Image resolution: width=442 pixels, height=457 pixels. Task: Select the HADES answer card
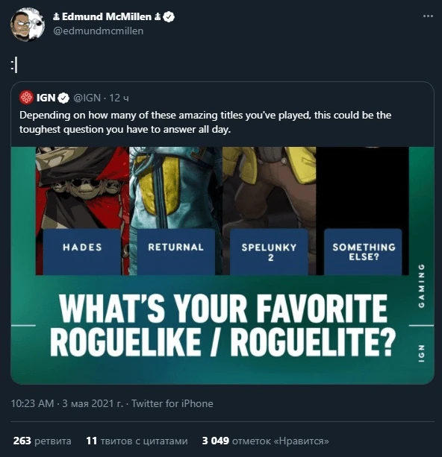coord(82,252)
